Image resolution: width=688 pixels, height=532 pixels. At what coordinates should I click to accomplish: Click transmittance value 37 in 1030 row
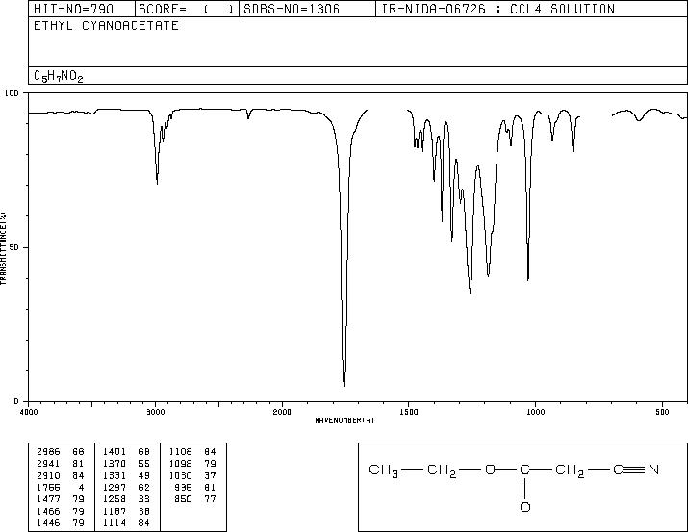[210, 475]
